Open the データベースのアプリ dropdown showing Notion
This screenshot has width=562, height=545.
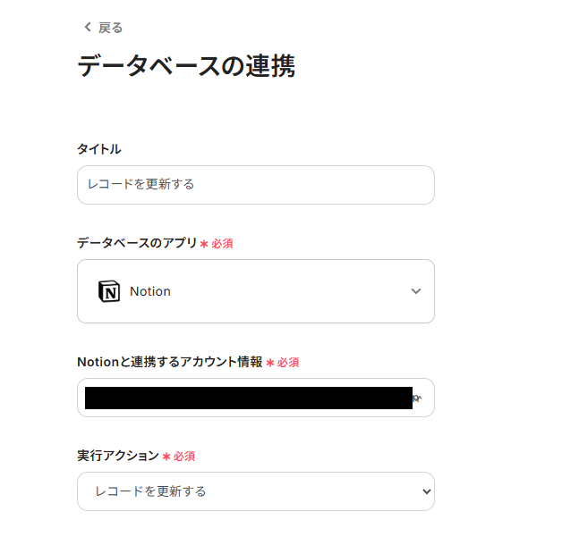[255, 291]
